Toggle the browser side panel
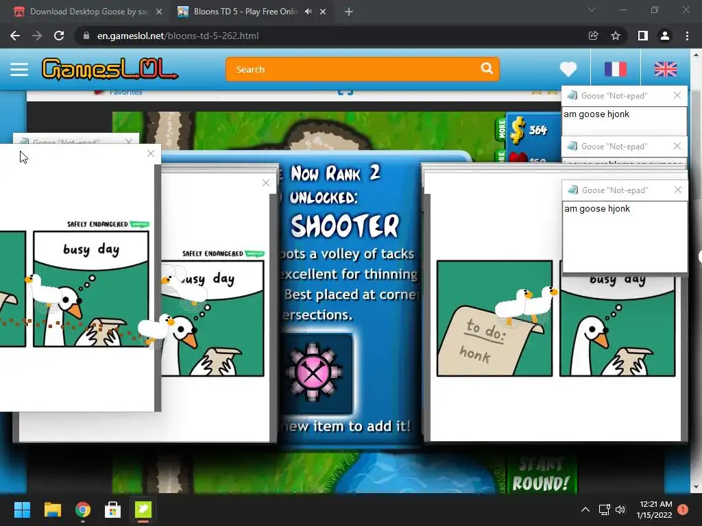 (642, 36)
